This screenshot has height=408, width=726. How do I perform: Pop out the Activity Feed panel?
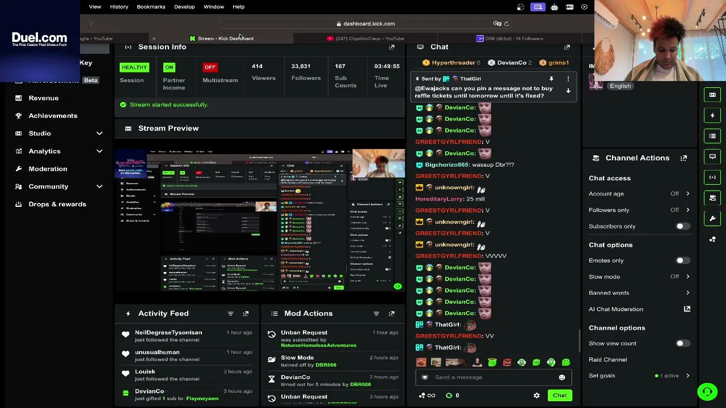coord(246,313)
